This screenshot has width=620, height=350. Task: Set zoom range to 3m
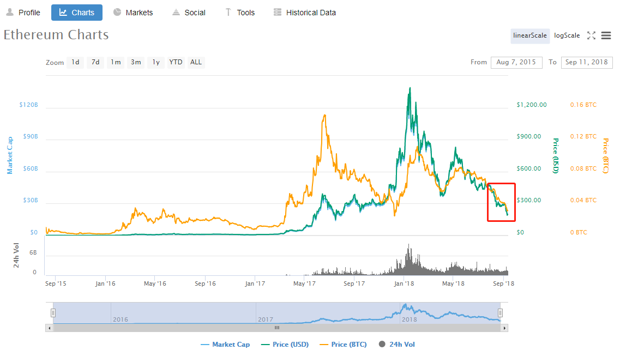coord(136,62)
